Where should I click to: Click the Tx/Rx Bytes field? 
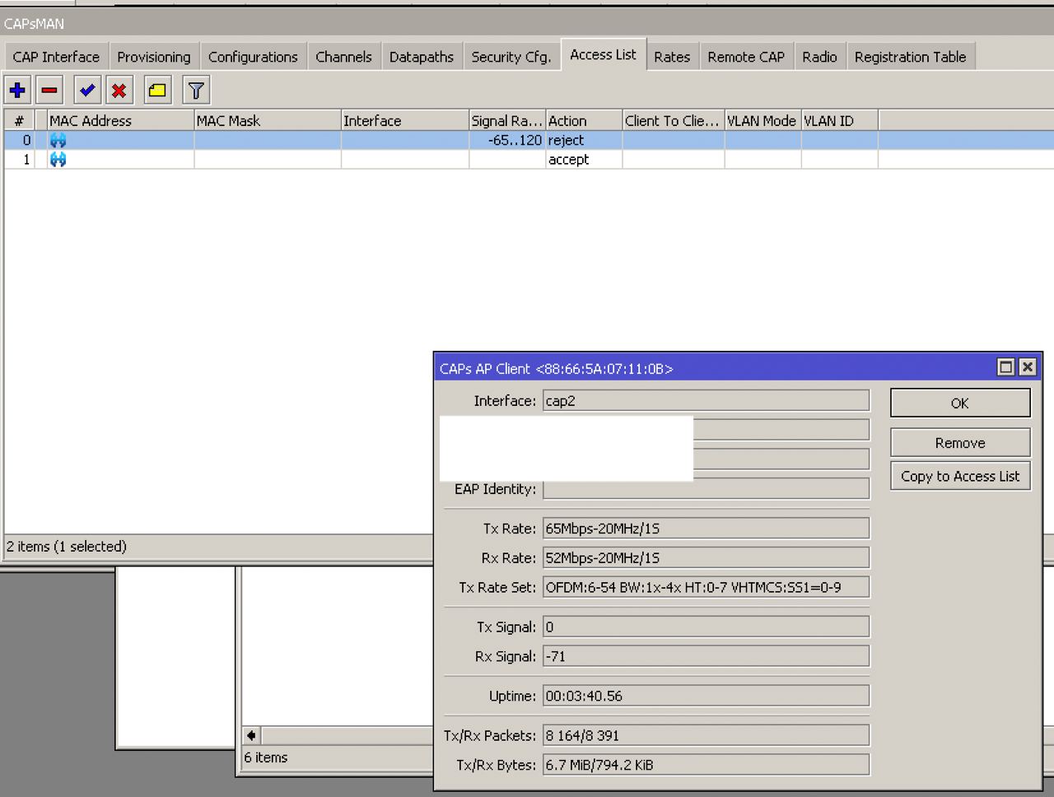706,766
